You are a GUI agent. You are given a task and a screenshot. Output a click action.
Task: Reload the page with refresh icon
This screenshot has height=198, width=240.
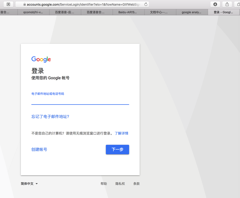[146, 4]
